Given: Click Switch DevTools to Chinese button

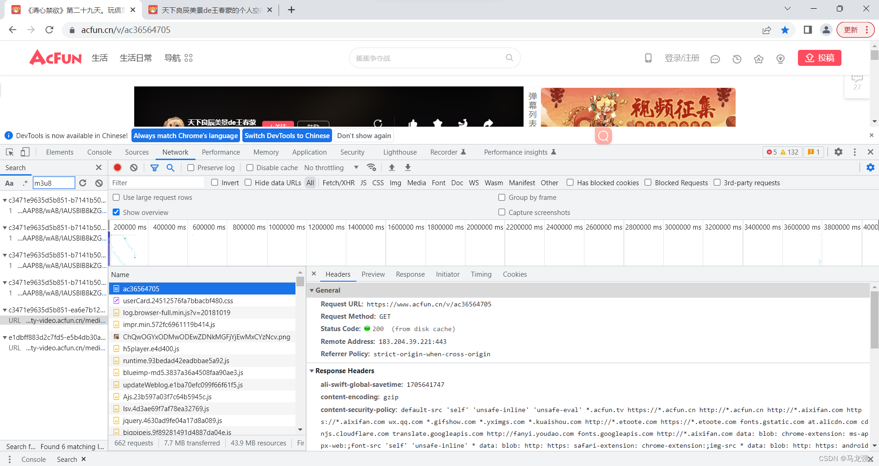Looking at the screenshot, I should tap(287, 135).
